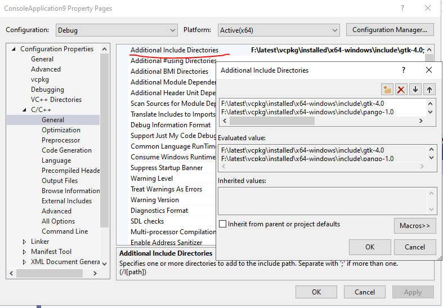Select the Multi-processor Compilation property

(x=173, y=232)
